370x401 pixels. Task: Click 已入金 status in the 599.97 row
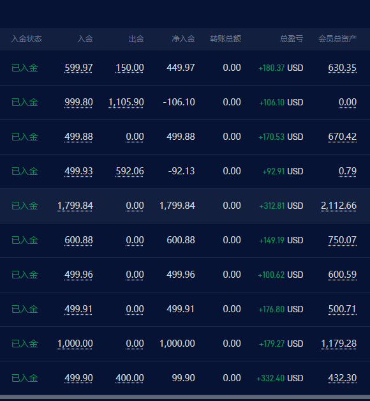coord(25,68)
